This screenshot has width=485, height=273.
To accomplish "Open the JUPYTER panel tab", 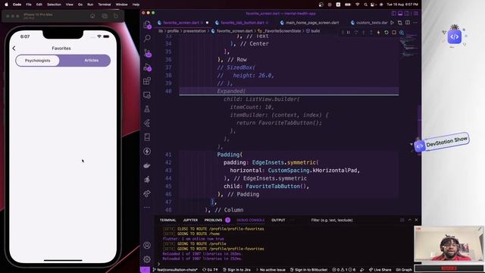I will pos(190,220).
